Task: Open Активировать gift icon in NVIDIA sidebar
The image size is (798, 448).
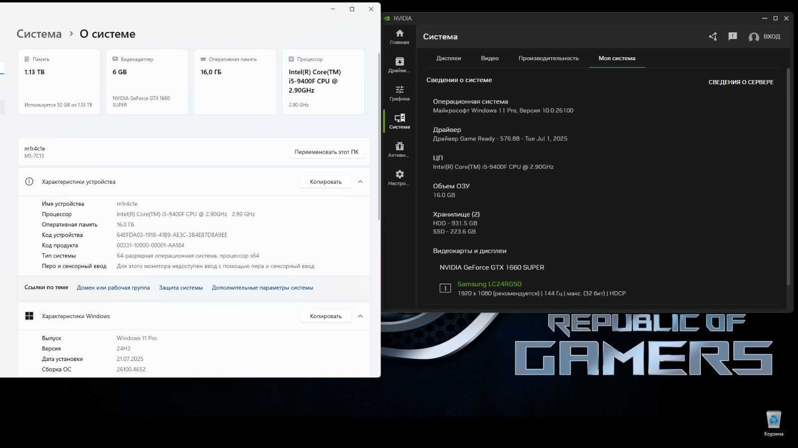Action: point(399,150)
